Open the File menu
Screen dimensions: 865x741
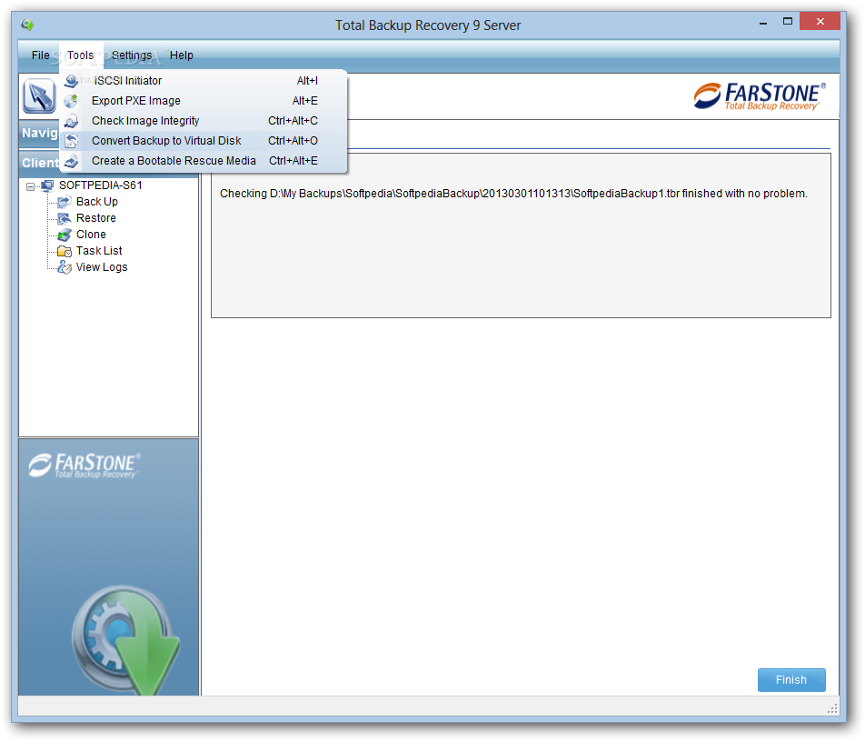(40, 55)
